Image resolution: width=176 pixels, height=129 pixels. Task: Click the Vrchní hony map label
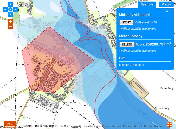coord(166,88)
